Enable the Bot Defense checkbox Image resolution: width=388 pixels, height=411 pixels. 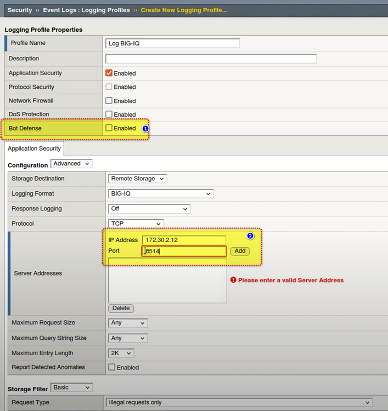click(x=109, y=128)
